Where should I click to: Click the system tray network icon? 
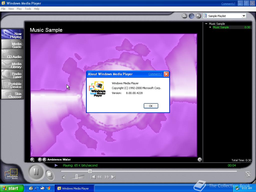coord(237,188)
